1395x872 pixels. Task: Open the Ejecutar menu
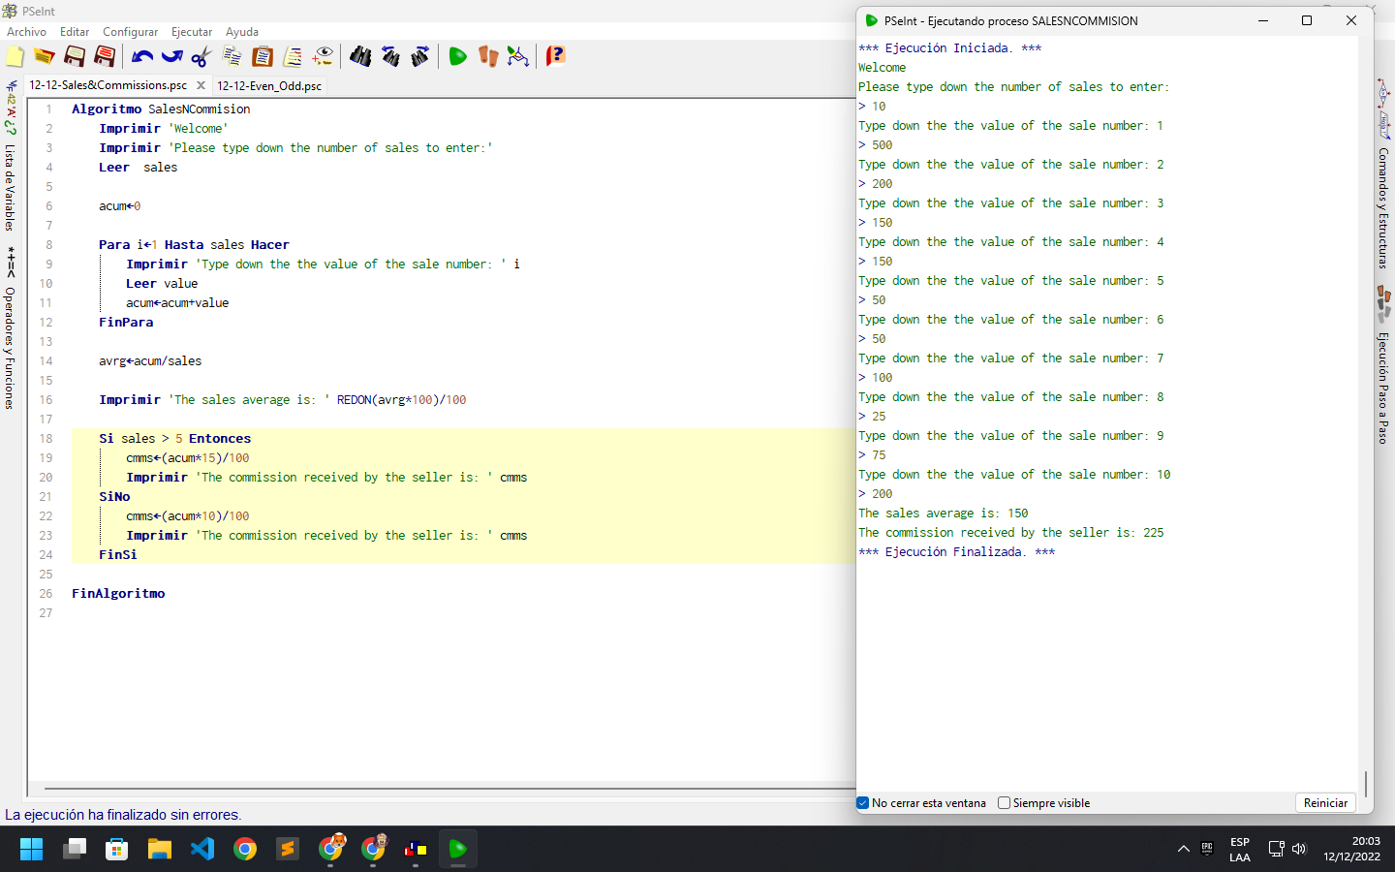[x=192, y=32]
